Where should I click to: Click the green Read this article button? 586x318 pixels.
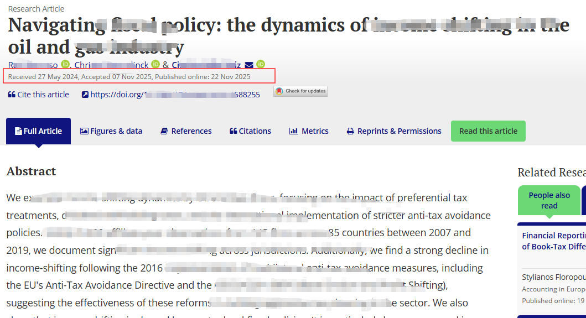coord(488,131)
